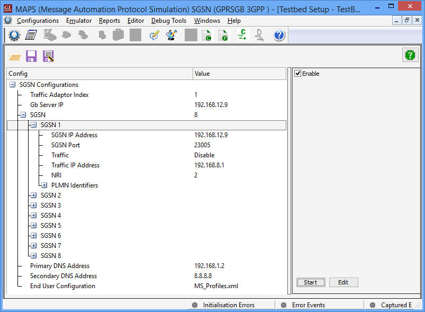
Task: Expand the SGSN 7 node
Action: [x=34, y=246]
